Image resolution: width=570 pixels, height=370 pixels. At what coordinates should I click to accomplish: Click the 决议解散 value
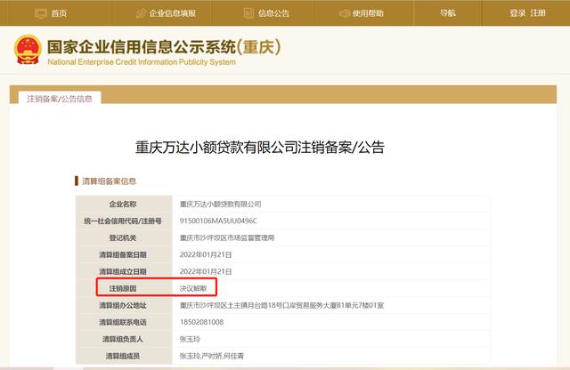(x=193, y=288)
